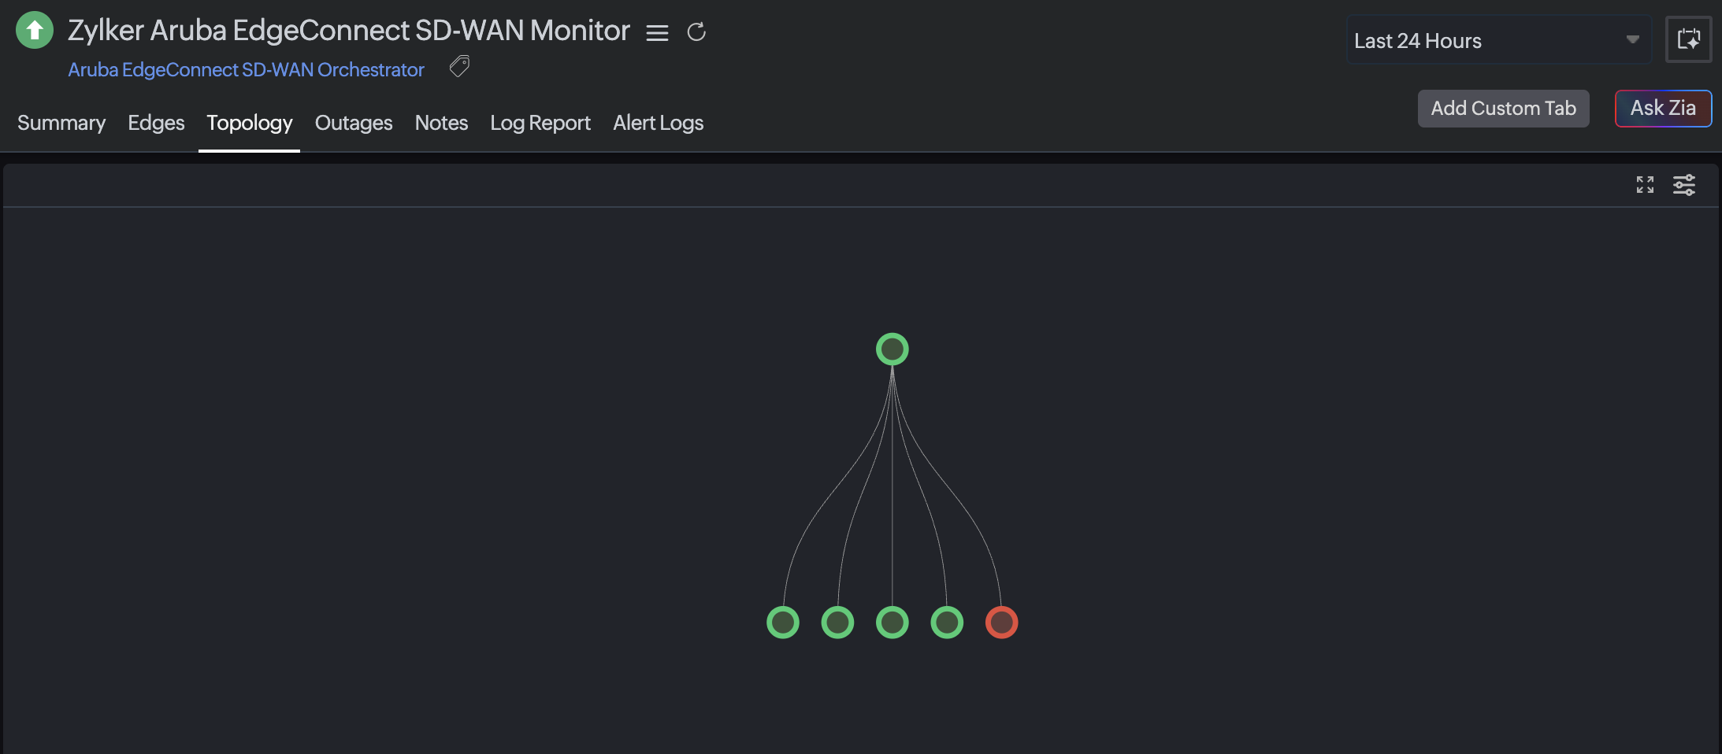Click the tag icon beside Orchestrator link
Image resolution: width=1722 pixels, height=754 pixels.
[x=459, y=67]
